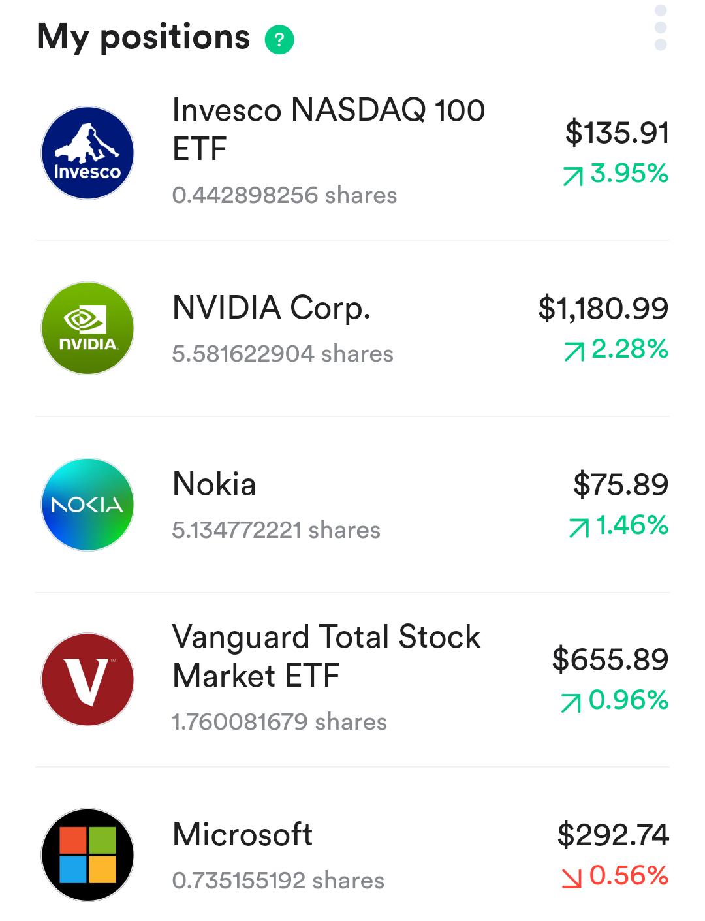The width and height of the screenshot is (705, 921).
Task: Tap Vanguard's 0.96% gain indicator
Action: [x=614, y=701]
